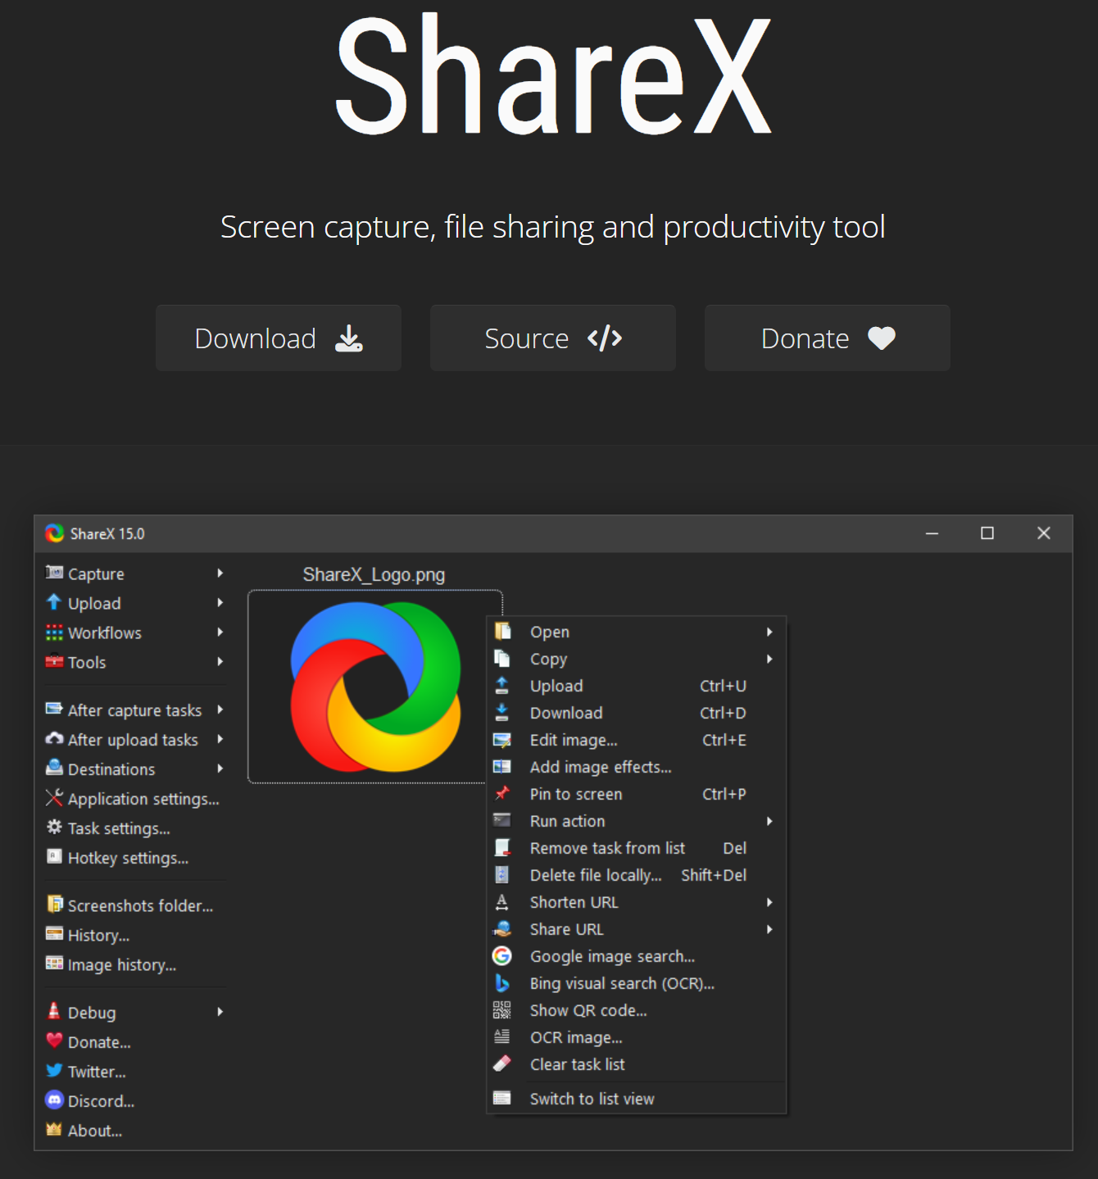Click the Image history icon
This screenshot has width=1098, height=1179.
point(54,963)
